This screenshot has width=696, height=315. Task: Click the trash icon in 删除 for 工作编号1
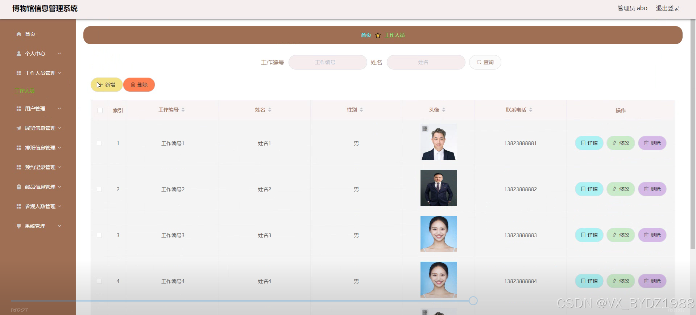click(x=646, y=143)
